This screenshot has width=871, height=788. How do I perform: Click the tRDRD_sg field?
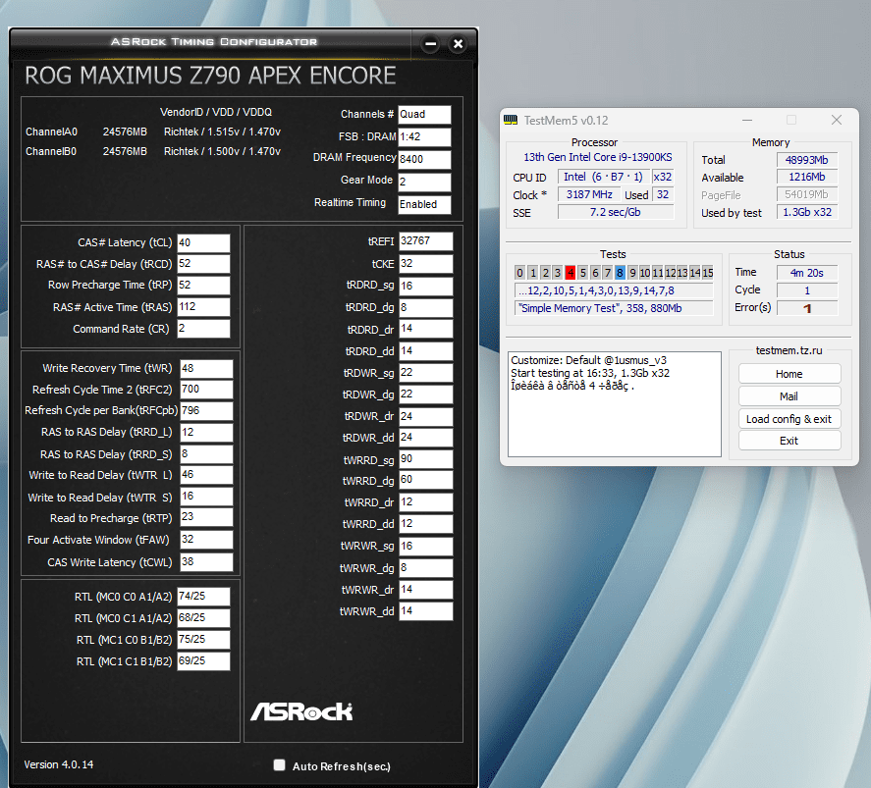click(x=425, y=286)
